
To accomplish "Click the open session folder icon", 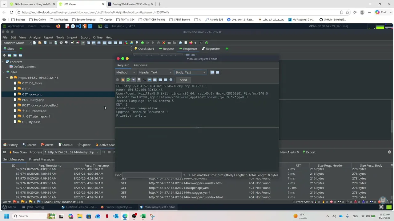I will pos(40,43).
